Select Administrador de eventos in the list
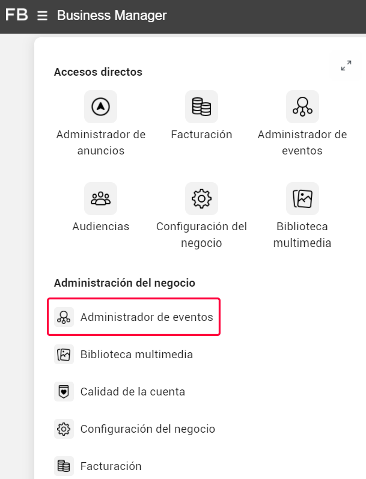 pos(133,317)
